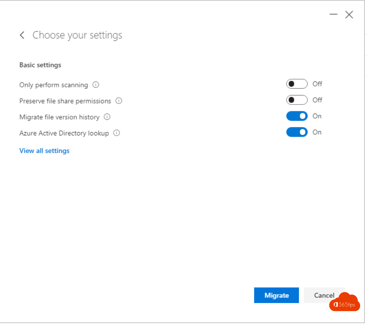Click On status next to Migrate file version history

click(x=317, y=116)
